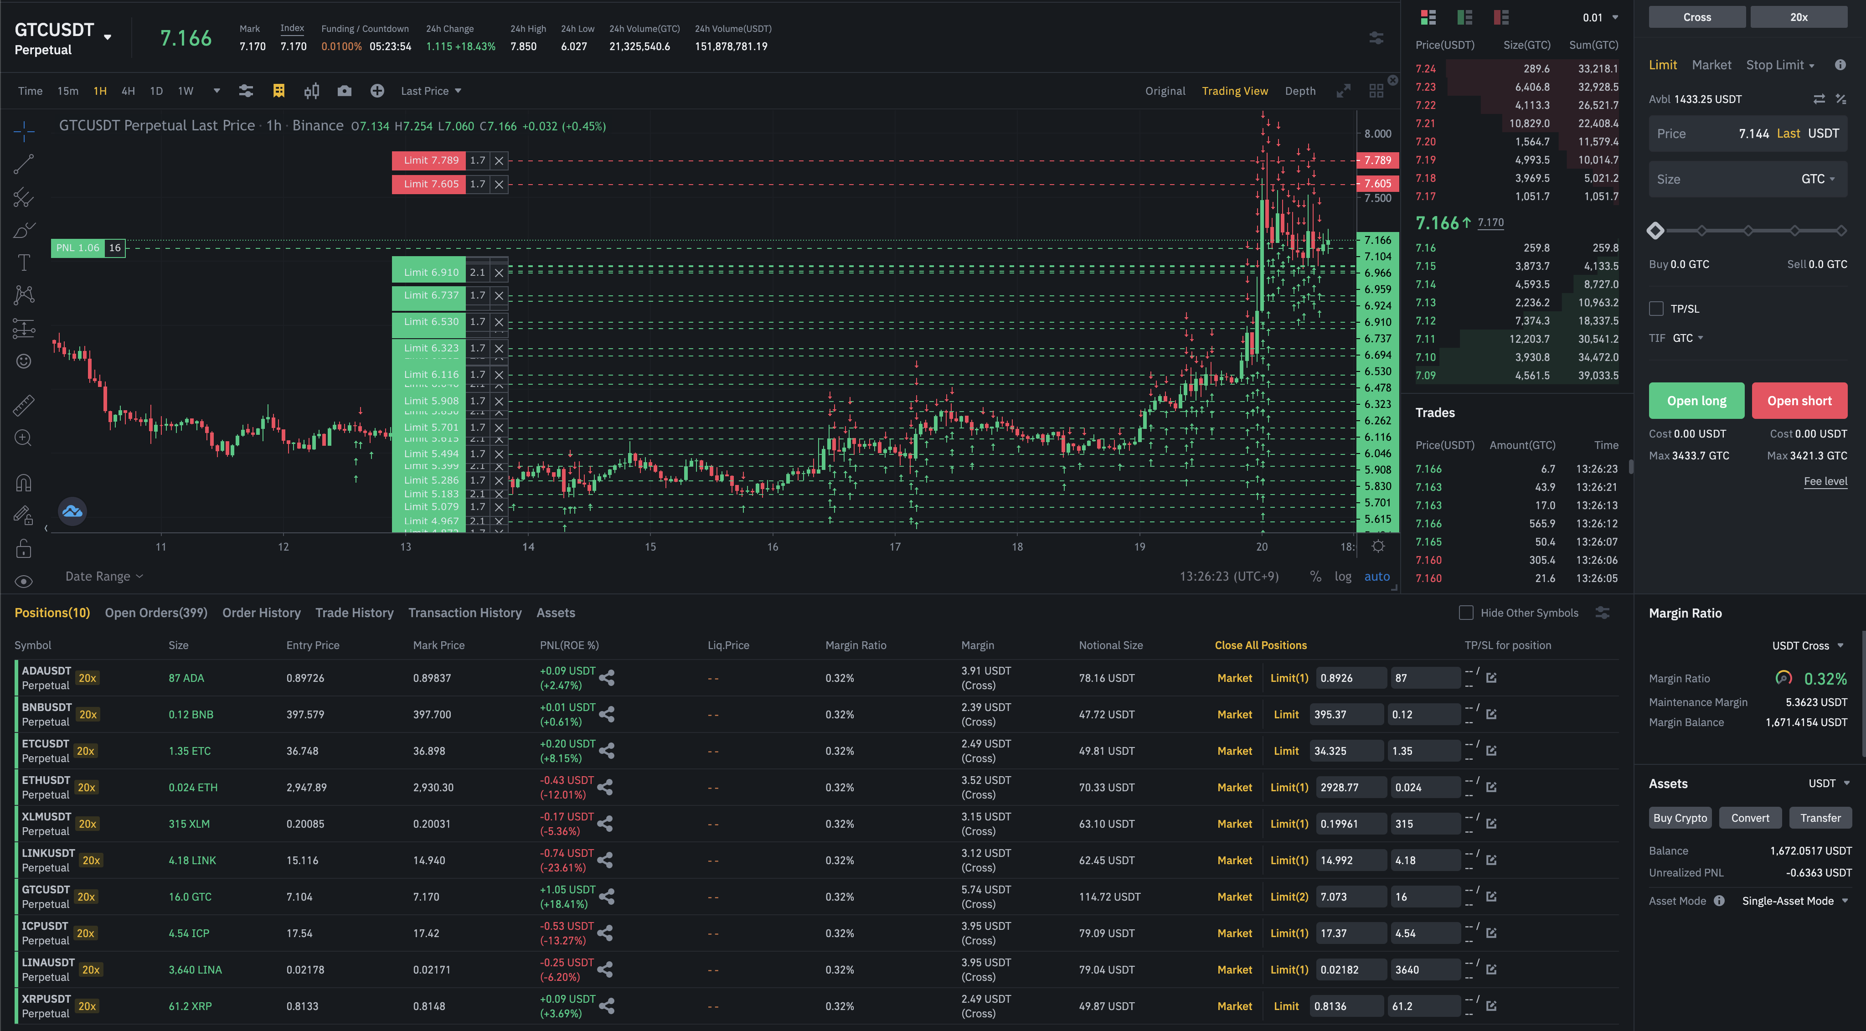Expand chart to fullscreen
The width and height of the screenshot is (1866, 1031).
pyautogui.click(x=1343, y=91)
